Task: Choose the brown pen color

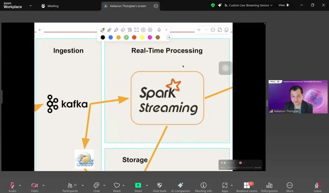Action: [x=158, y=37]
